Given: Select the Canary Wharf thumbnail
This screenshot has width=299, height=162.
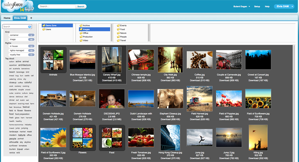Looking at the screenshot, I should click(112, 60).
